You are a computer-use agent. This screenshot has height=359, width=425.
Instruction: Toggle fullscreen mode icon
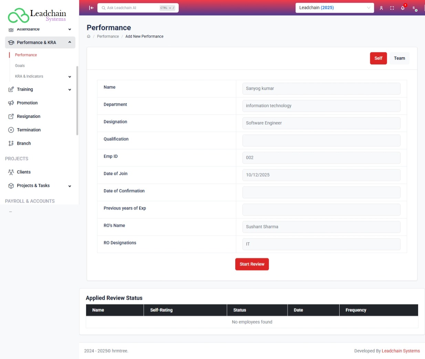pos(392,8)
